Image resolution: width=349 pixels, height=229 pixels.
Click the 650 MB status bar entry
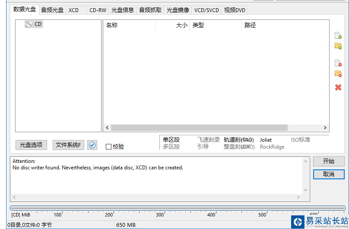pos(126,225)
